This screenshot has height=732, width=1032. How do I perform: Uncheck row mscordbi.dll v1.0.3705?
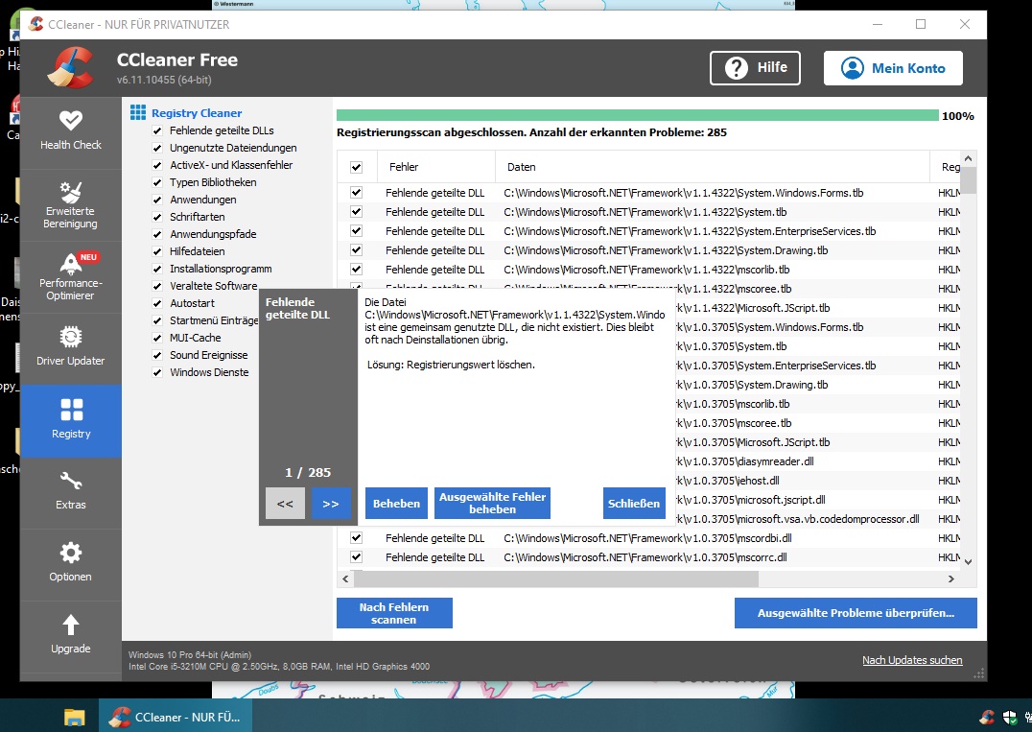(356, 538)
